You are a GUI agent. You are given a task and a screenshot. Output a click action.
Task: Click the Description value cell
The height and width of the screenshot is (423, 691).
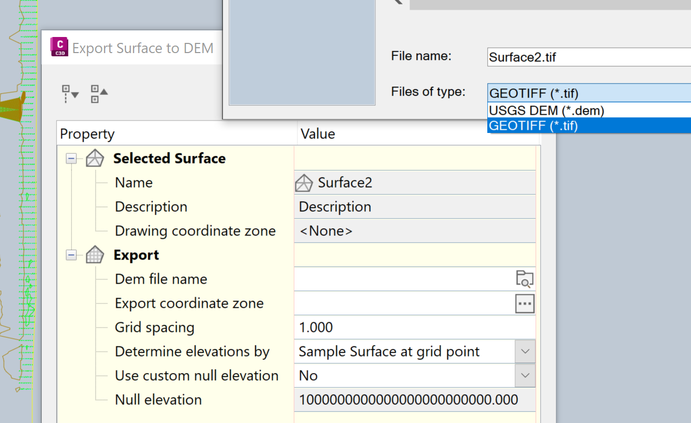(375, 206)
